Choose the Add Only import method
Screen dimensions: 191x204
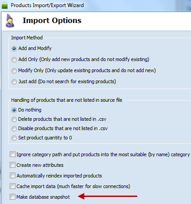[x=14, y=60]
